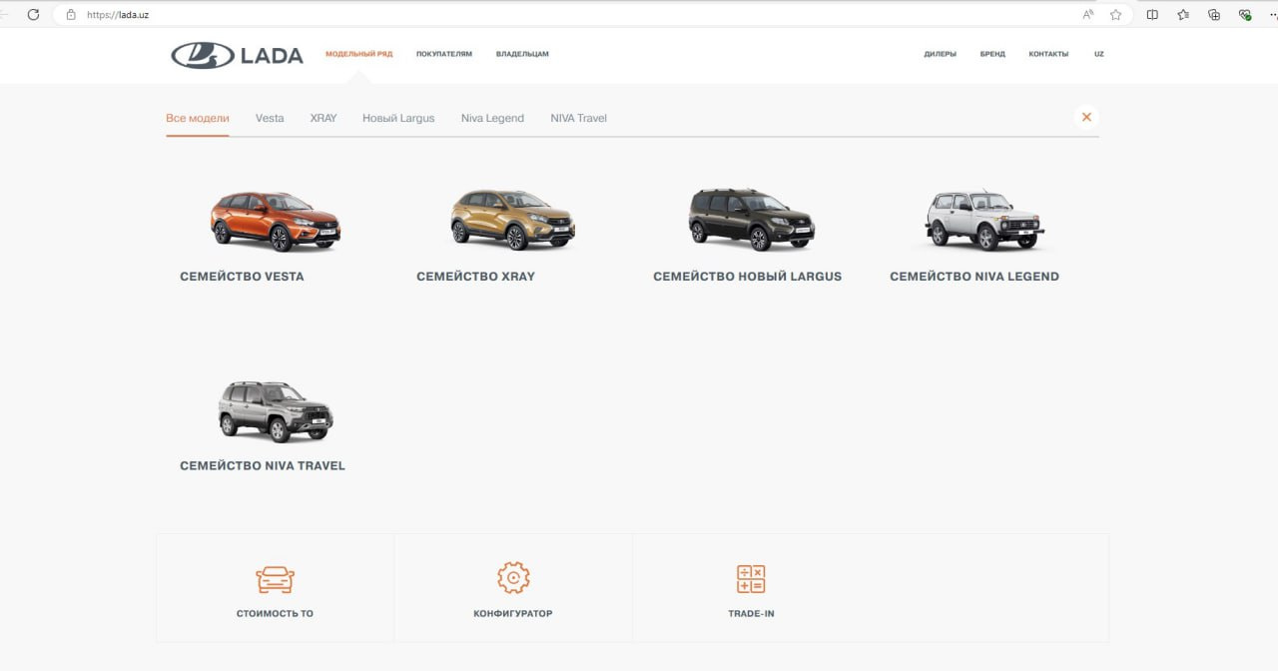Image resolution: width=1278 pixels, height=671 pixels.
Task: Click the Стоимость ТО label
Action: 275,614
